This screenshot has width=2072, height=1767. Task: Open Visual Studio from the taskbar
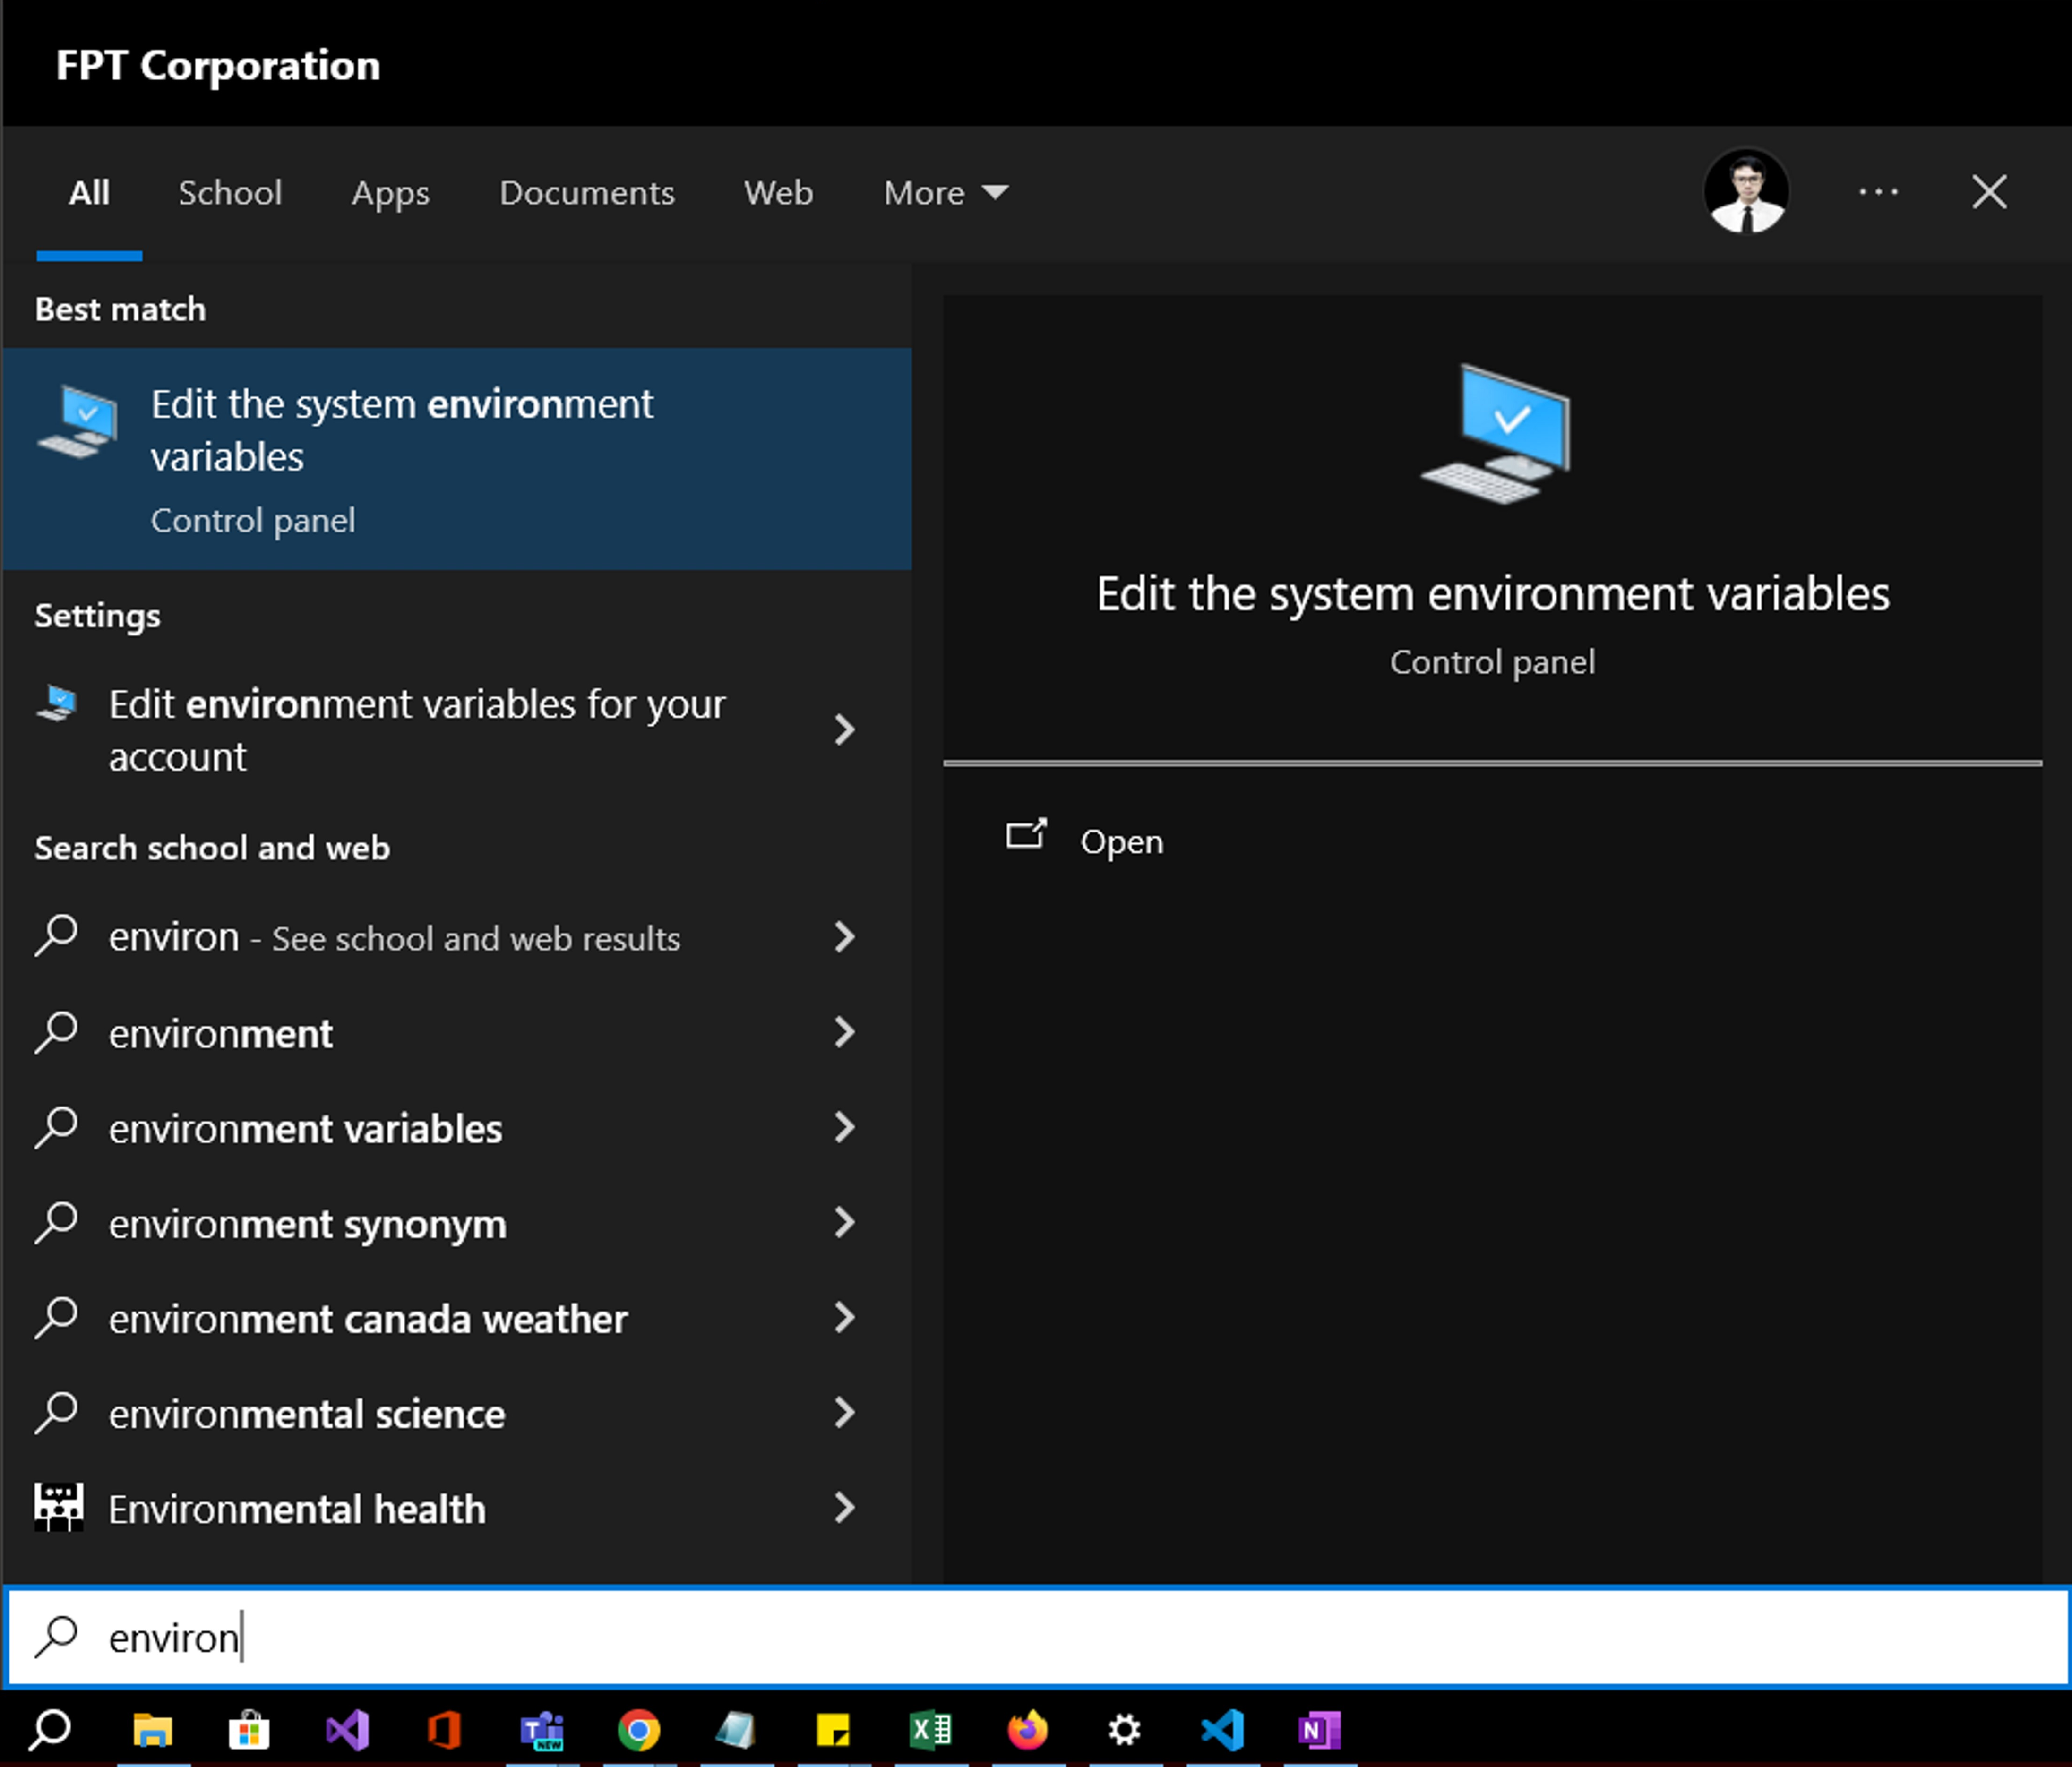coord(347,1730)
